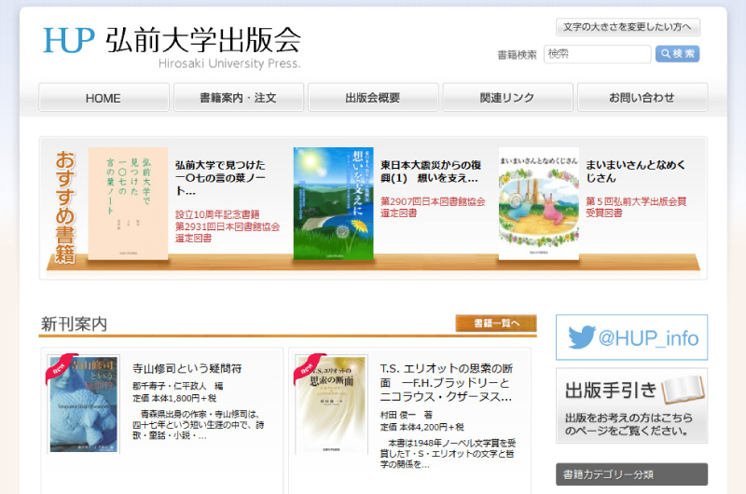Focus the 書籍検索 search input field
Screen dimensions: 746x494
coord(597,54)
